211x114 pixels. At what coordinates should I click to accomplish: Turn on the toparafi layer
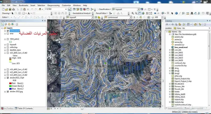[x=8, y=45]
